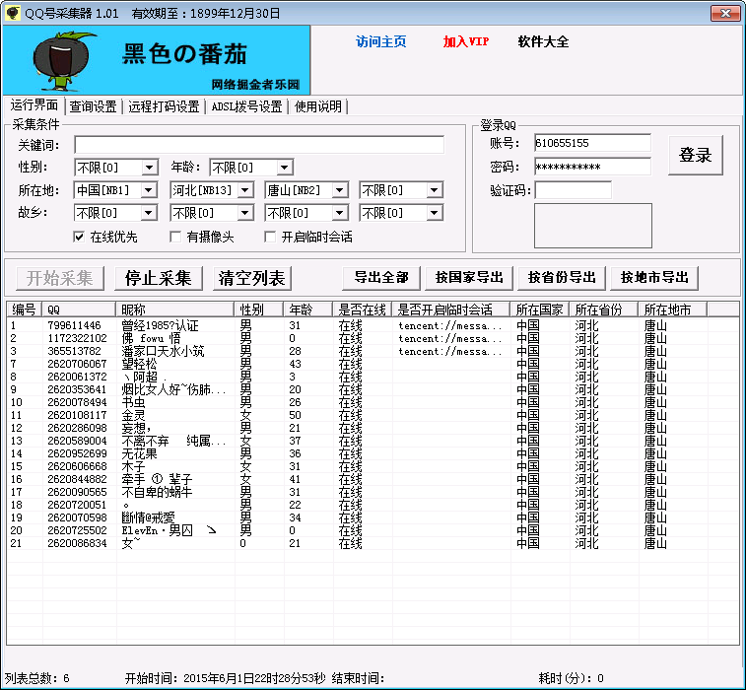The image size is (746, 690).
Task: Click the 按地市导出 button
Action: (x=654, y=277)
